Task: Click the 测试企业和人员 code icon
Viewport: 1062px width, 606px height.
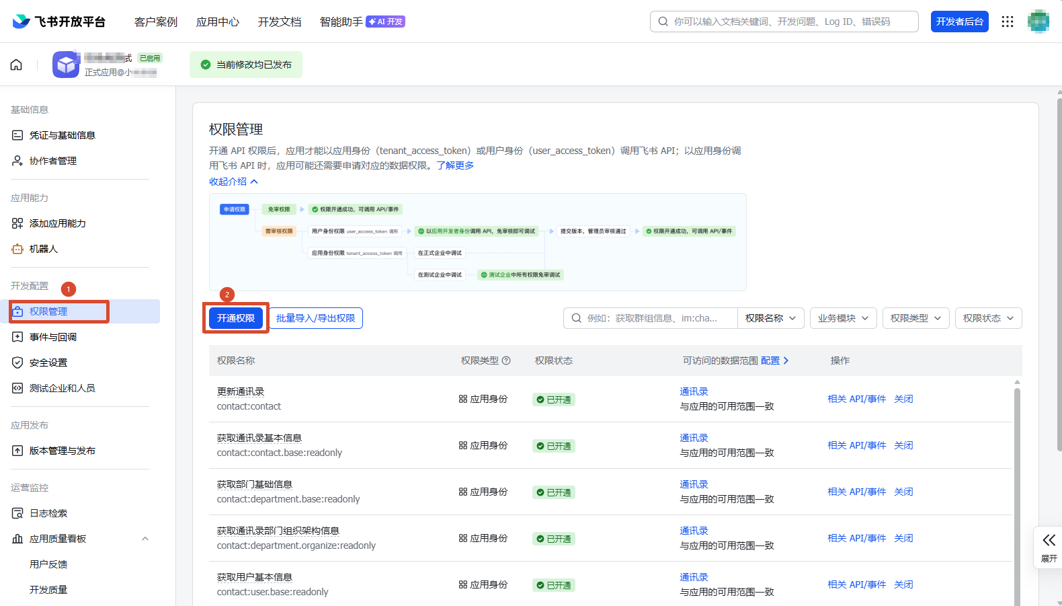Action: [17, 388]
